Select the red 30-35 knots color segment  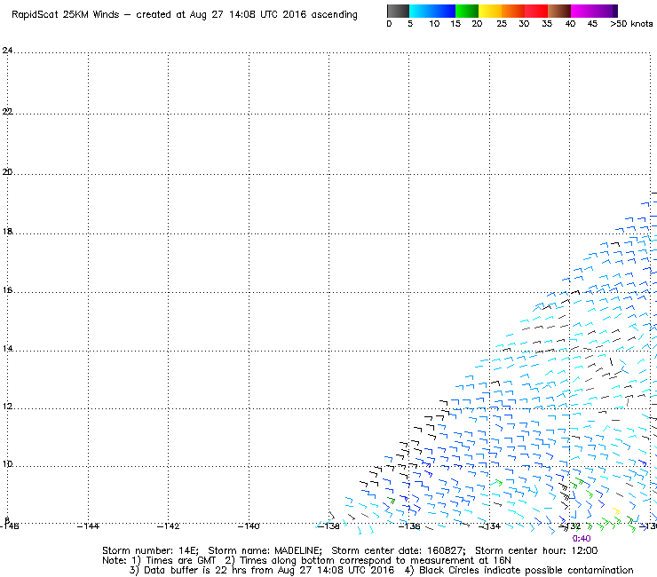point(536,11)
